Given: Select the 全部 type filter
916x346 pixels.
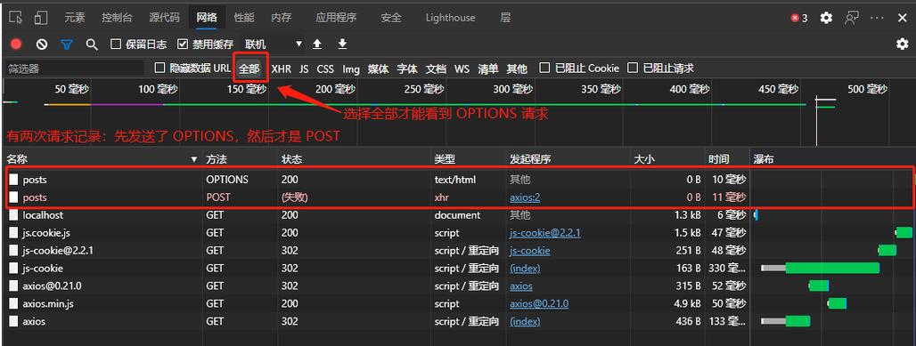Looking at the screenshot, I should pos(249,68).
